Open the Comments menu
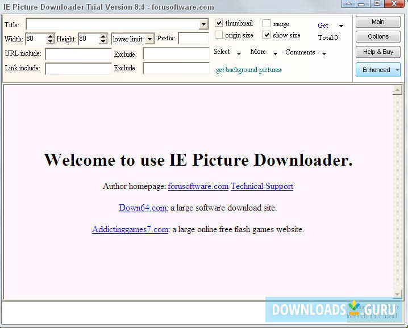408x328 pixels. point(300,52)
